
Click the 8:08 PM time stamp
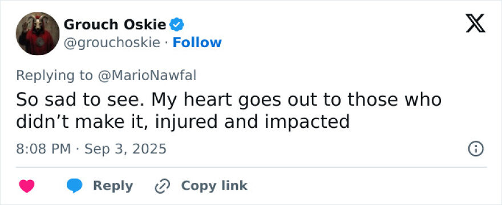click(43, 149)
